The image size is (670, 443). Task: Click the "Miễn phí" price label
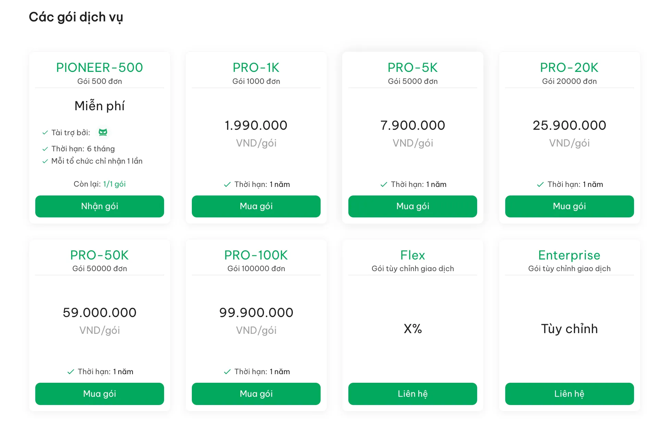click(99, 106)
